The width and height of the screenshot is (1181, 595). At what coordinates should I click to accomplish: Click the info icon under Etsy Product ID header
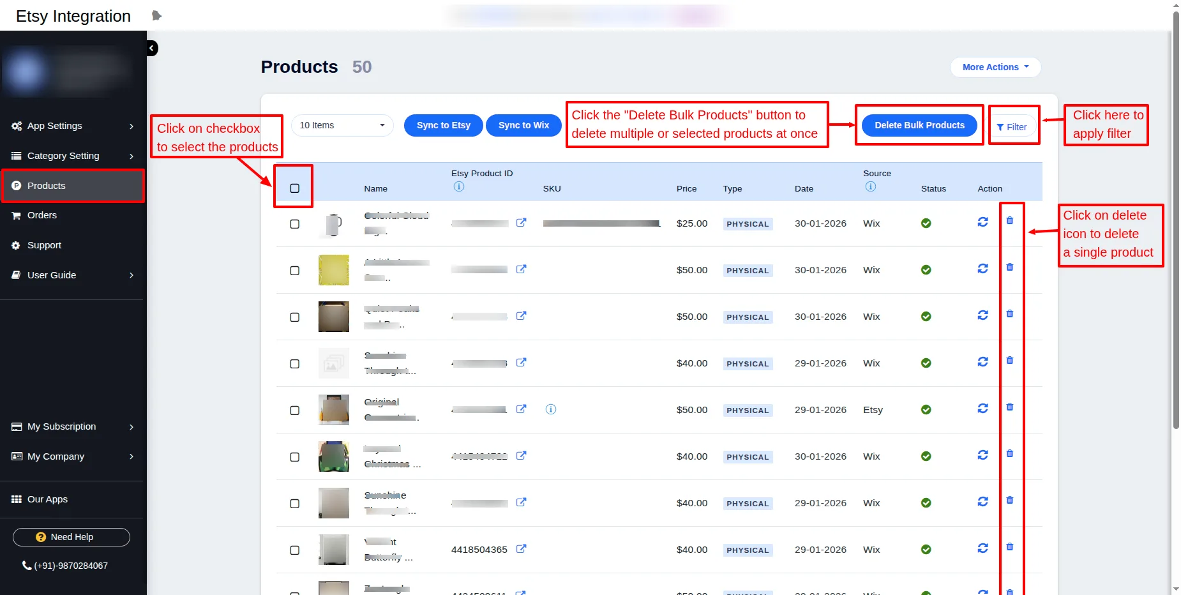pos(458,187)
